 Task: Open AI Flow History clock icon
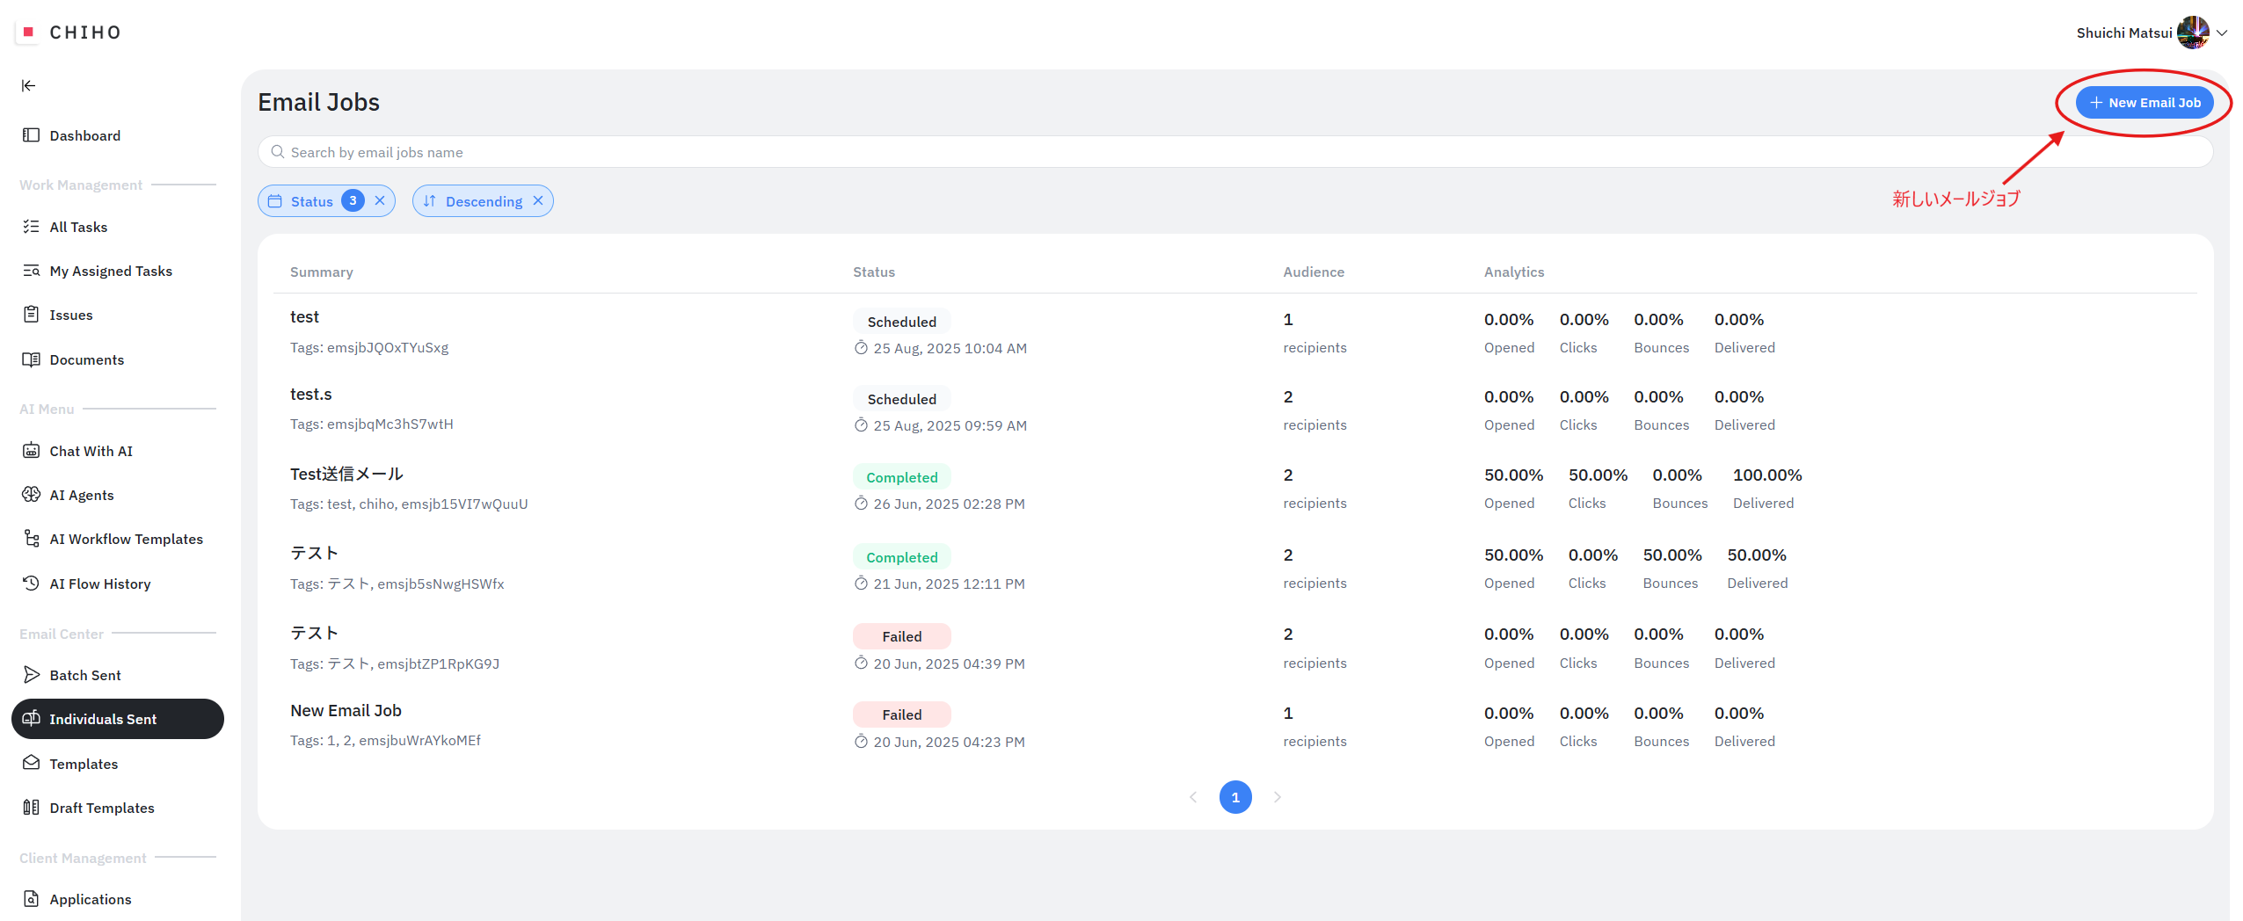pyautogui.click(x=32, y=584)
